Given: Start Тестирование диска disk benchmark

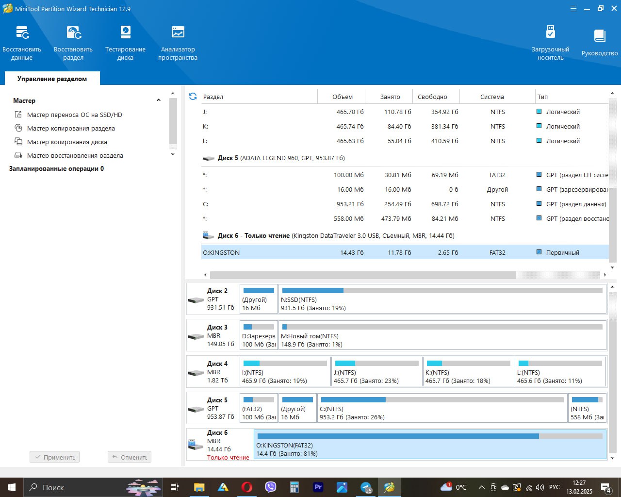Looking at the screenshot, I should [x=125, y=43].
